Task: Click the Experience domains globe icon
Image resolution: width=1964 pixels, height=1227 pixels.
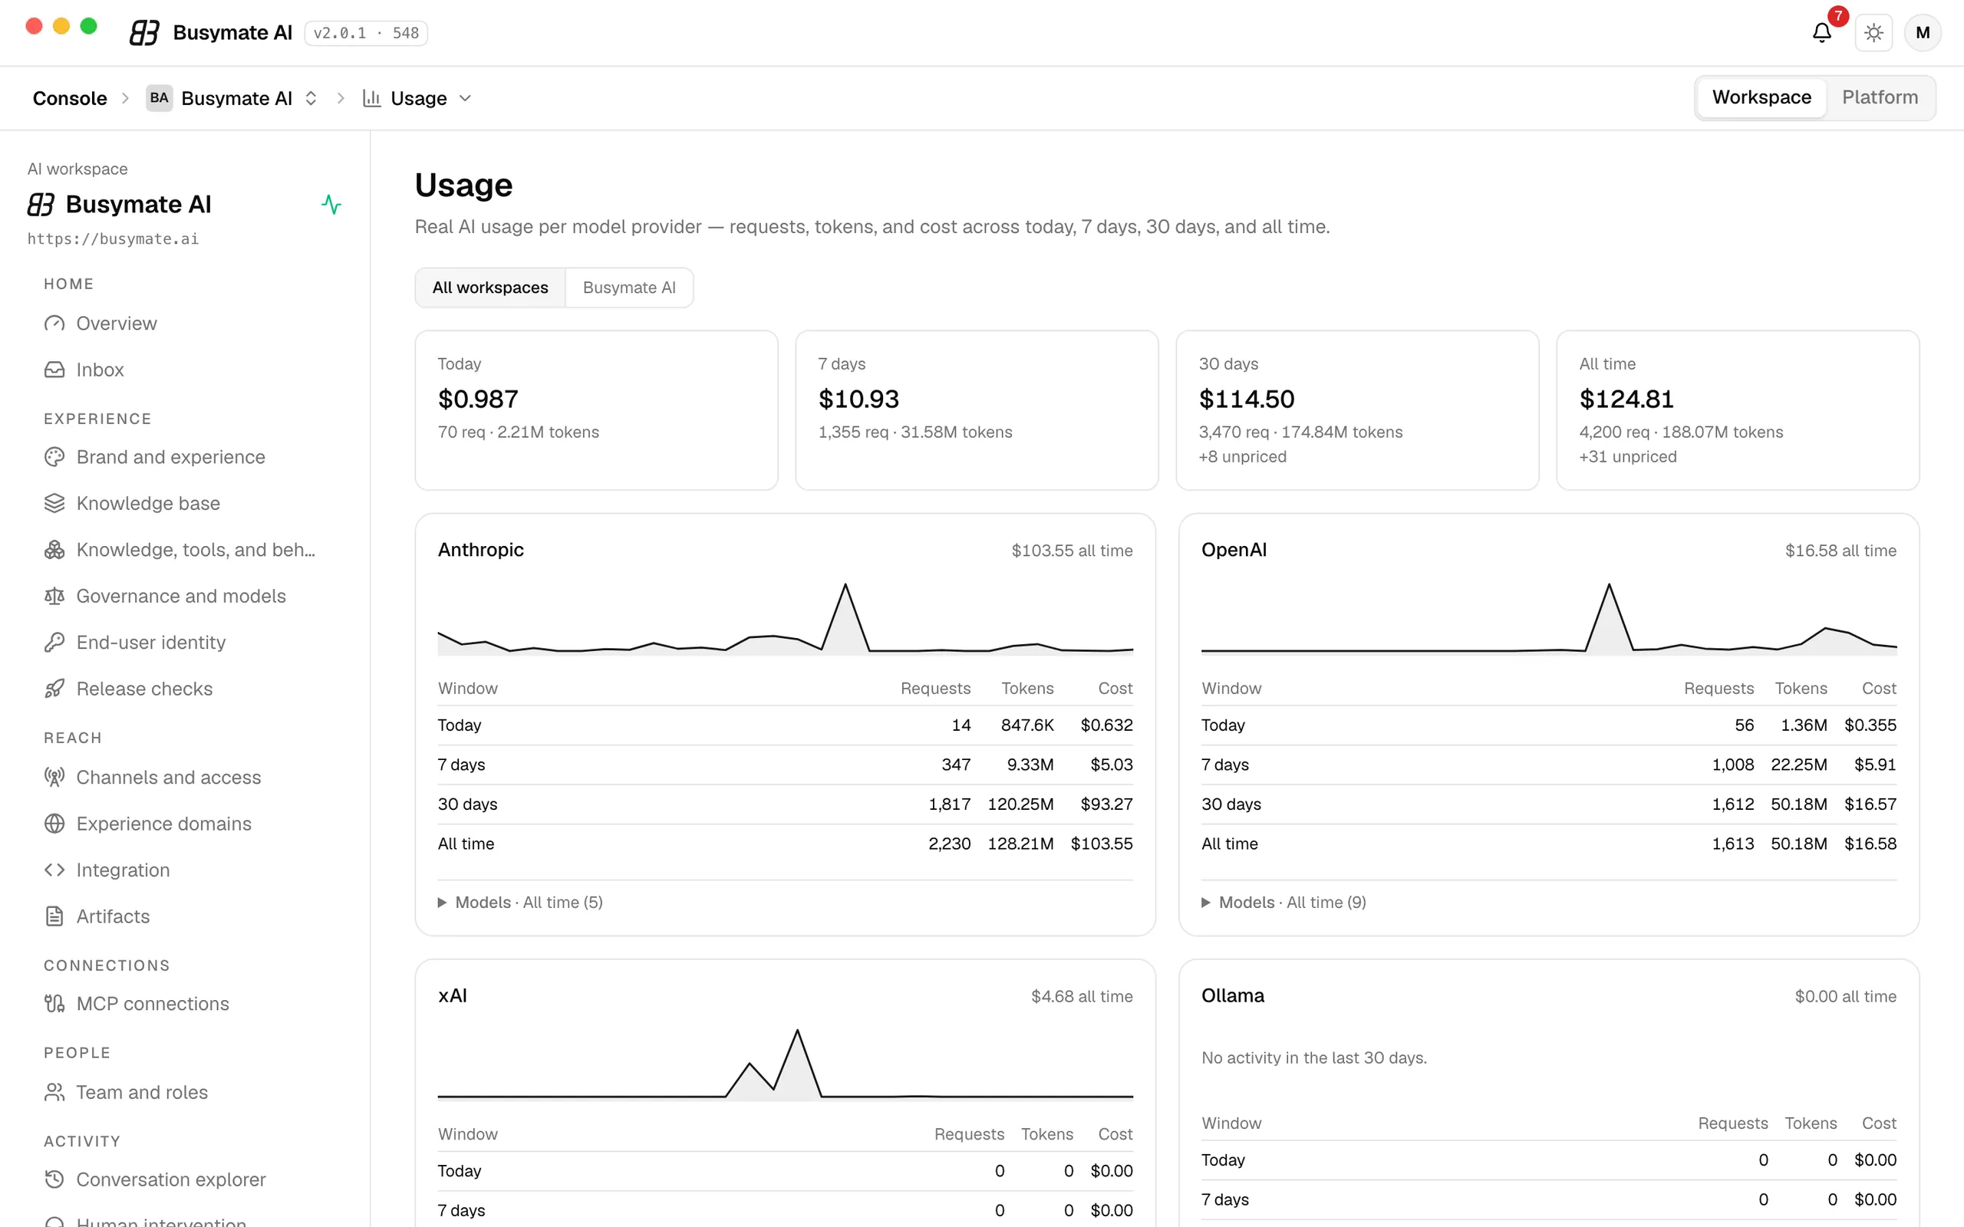Action: coord(54,824)
